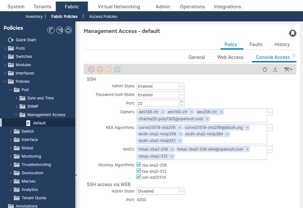Switch to the General sub-tab
Screen dimensions: 303x208
197,57
